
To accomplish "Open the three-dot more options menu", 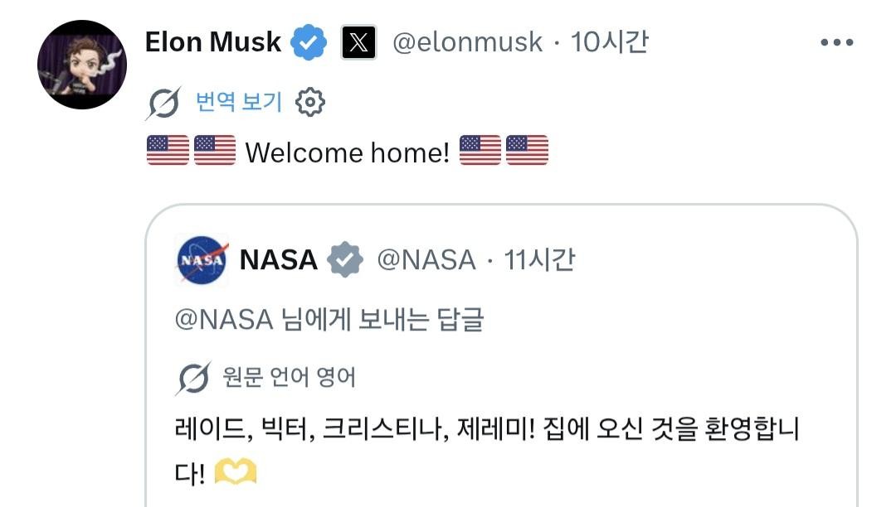I will (836, 42).
